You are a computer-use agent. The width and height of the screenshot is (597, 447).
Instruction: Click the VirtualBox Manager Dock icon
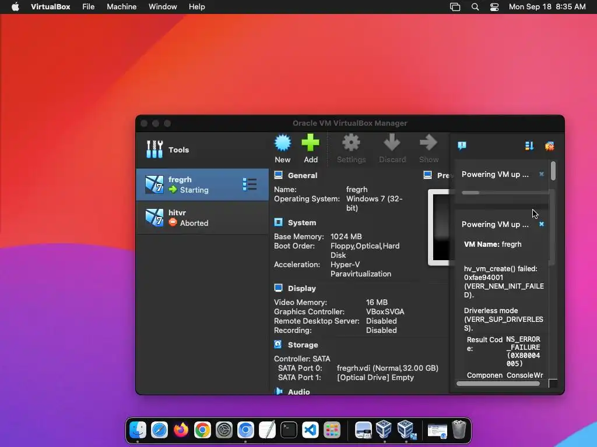[384, 430]
